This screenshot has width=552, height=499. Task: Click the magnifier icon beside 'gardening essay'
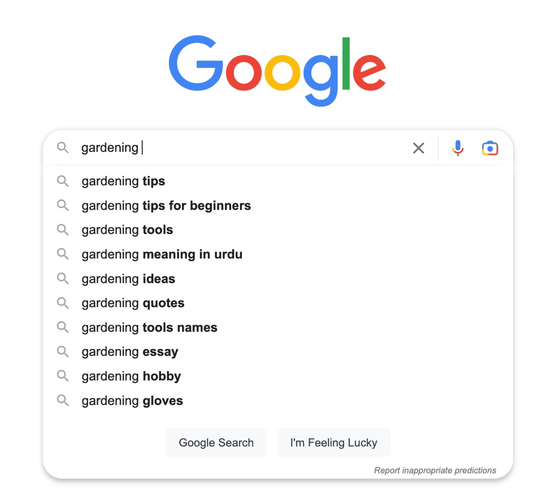pos(63,352)
